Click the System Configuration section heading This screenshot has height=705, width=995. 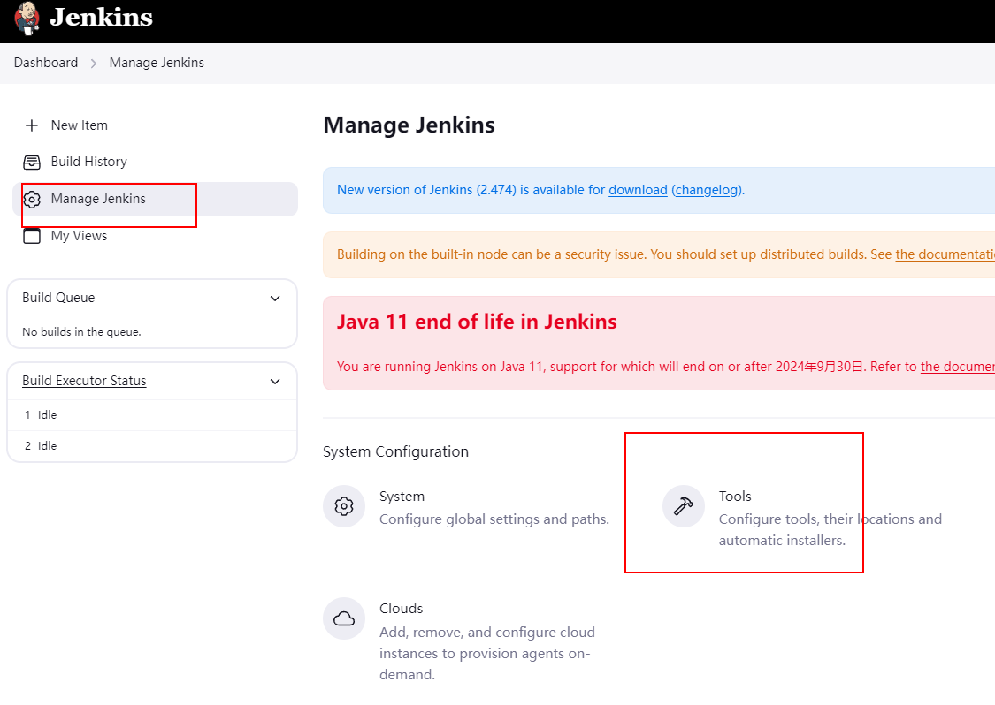(x=396, y=451)
